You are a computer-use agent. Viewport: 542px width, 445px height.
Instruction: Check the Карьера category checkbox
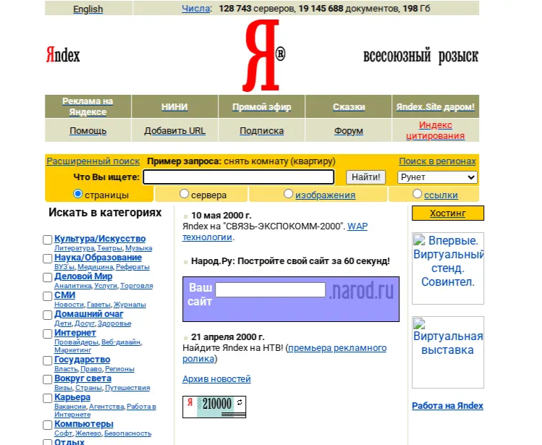pos(47,398)
